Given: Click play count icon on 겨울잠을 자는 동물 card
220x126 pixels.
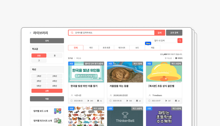Looking at the screenshot, I should point(127,101).
